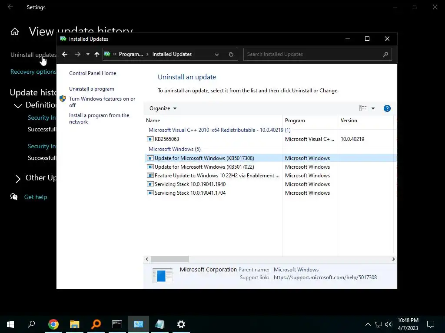The height and width of the screenshot is (333, 445).
Task: Open File Explorer from taskbar
Action: coord(75,324)
